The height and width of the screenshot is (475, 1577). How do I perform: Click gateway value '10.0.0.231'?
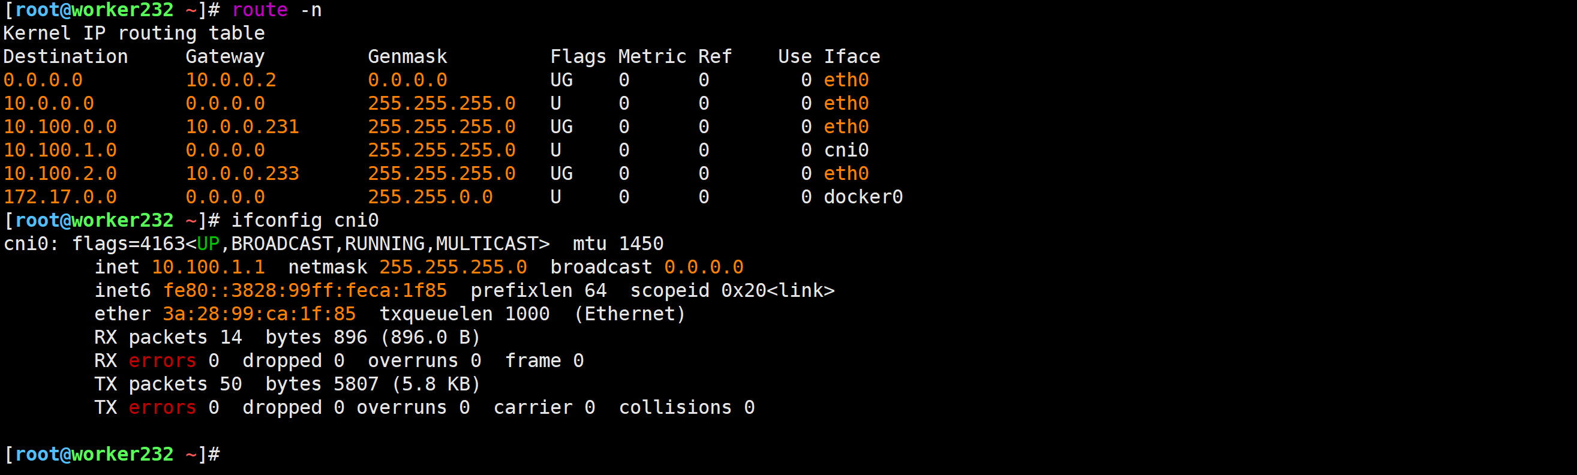tap(242, 127)
